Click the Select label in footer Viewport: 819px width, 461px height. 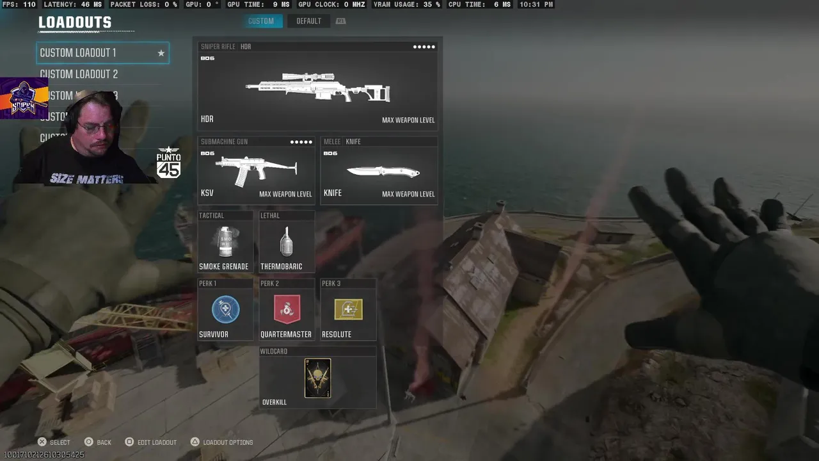(x=60, y=442)
